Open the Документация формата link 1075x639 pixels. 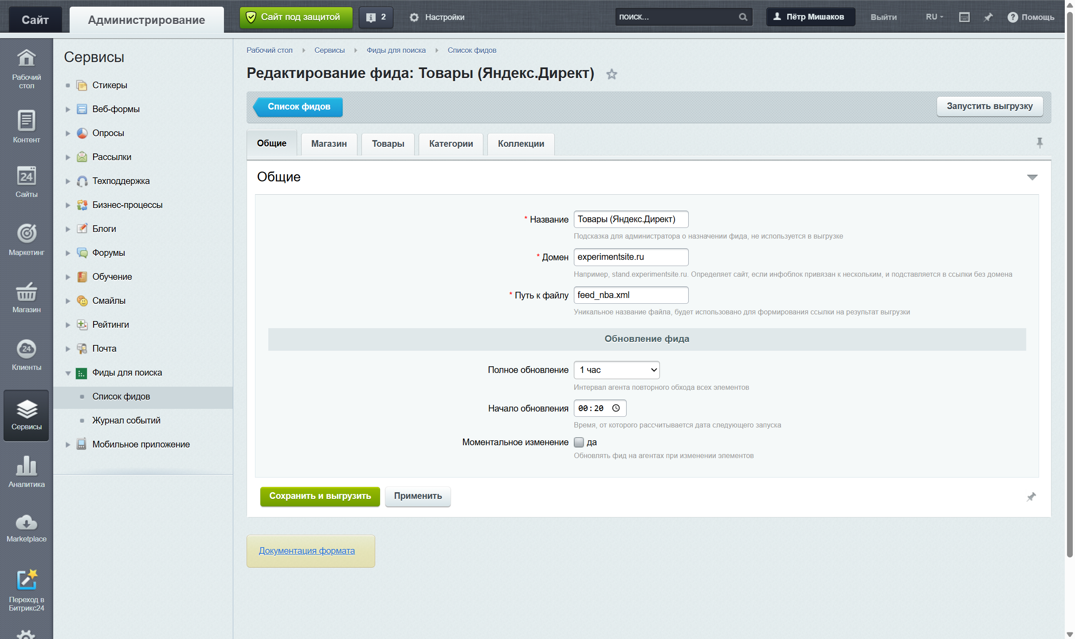pos(306,551)
